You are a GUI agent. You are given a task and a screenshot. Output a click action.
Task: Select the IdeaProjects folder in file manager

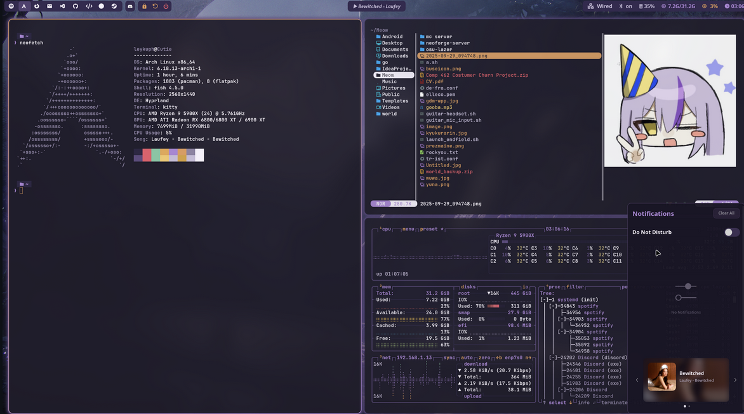394,69
